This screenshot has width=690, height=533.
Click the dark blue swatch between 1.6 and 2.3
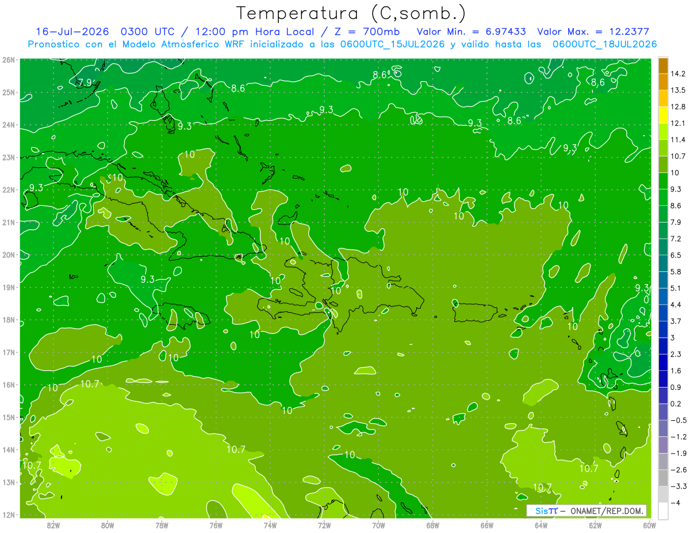(663, 362)
